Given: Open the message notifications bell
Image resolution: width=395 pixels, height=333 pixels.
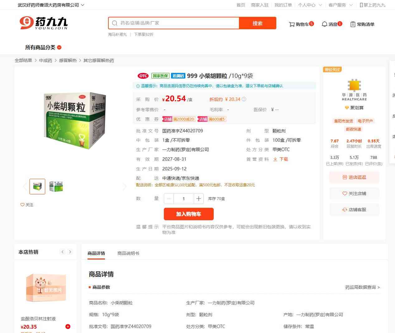Looking at the screenshot, I should point(324,24).
